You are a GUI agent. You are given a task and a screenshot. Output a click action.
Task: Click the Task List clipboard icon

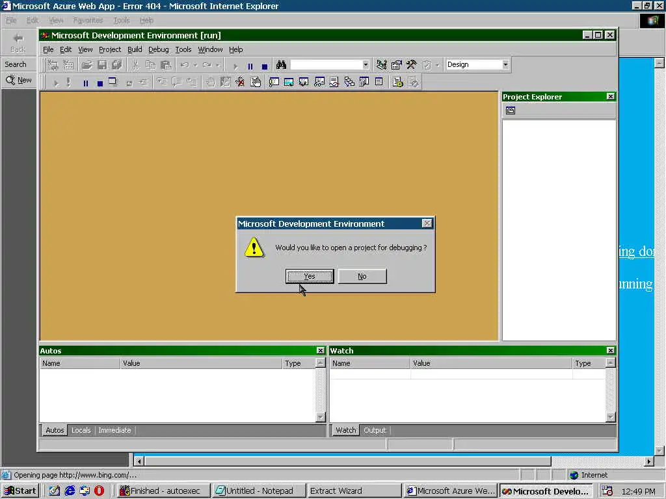[427, 65]
